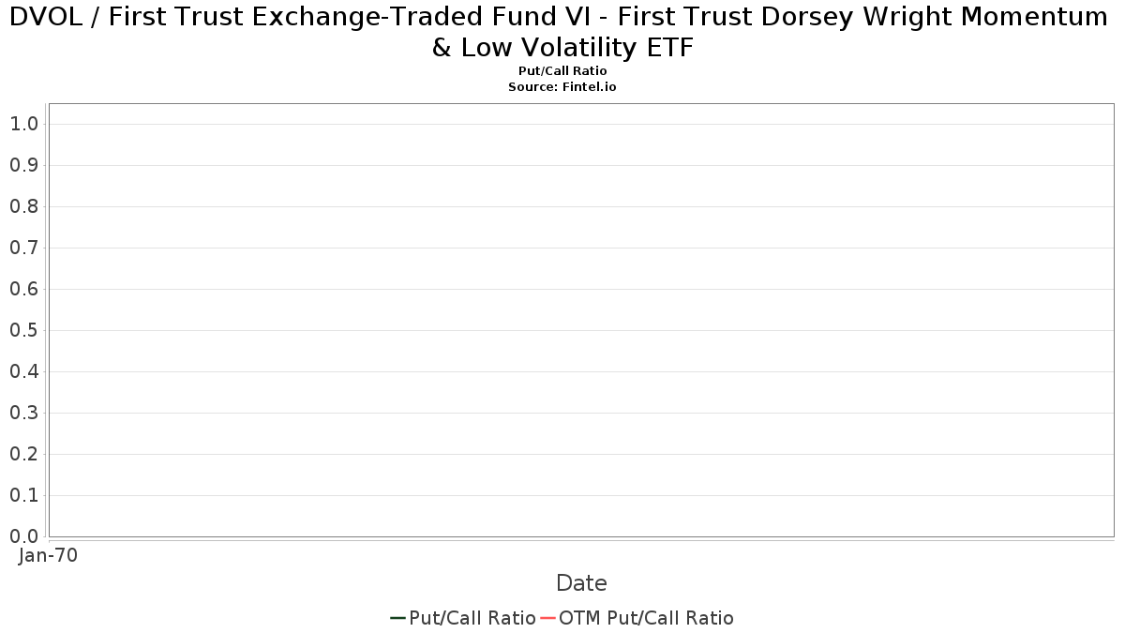
Task: Click the 0.8 y-axis label
Action: [24, 206]
